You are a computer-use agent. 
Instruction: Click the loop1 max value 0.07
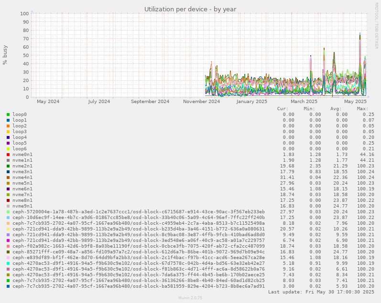(x=369, y=120)
